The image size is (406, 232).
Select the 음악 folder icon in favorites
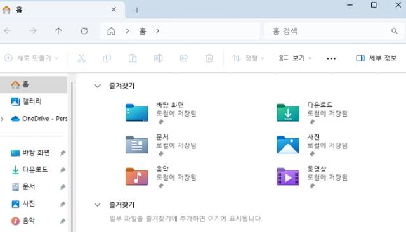pos(137,177)
